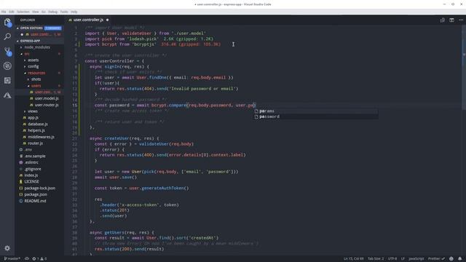Open the .env.sample file

35,156
